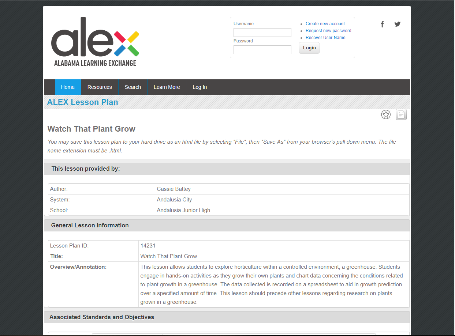
Task: Click the star favorite icon
Action: [386, 115]
